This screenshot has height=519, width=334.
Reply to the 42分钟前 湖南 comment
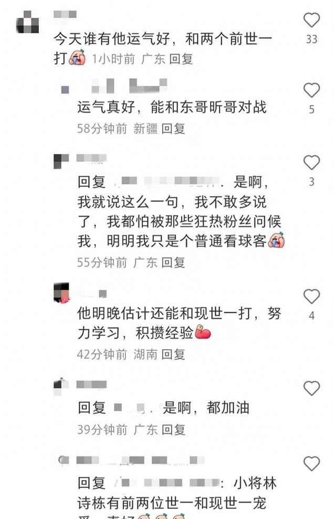tap(173, 354)
